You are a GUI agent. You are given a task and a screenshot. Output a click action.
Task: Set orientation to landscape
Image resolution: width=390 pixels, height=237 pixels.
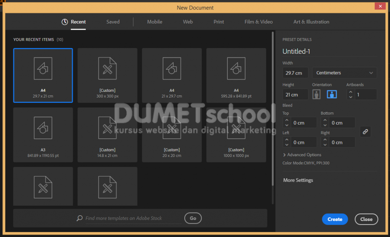pos(332,94)
